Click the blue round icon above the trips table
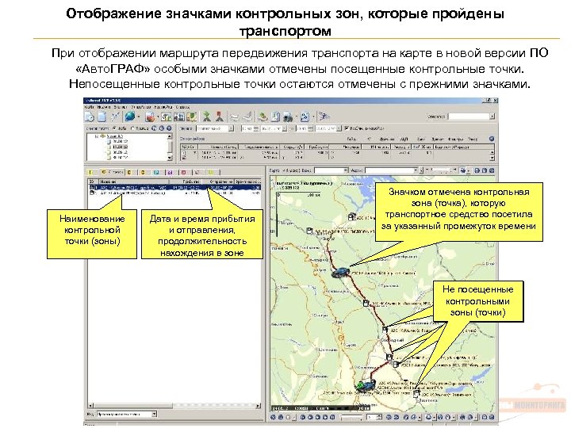571x428 pixels. coord(492,139)
